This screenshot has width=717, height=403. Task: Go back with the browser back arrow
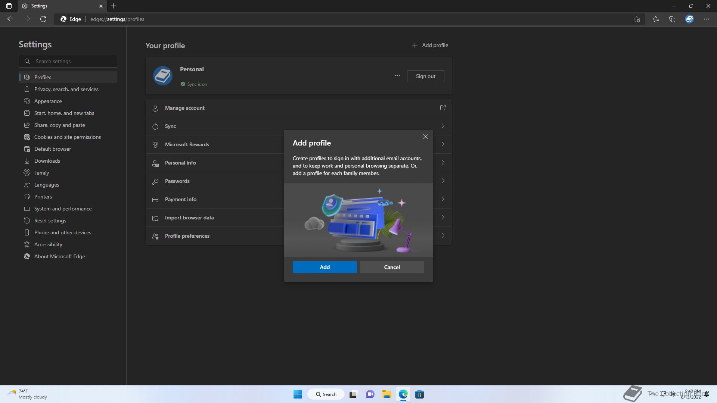pyautogui.click(x=10, y=19)
